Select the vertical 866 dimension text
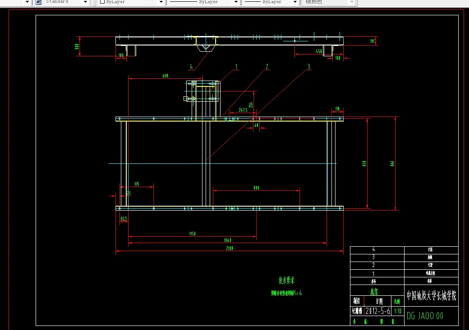This screenshot has height=330, width=469. coord(392,164)
